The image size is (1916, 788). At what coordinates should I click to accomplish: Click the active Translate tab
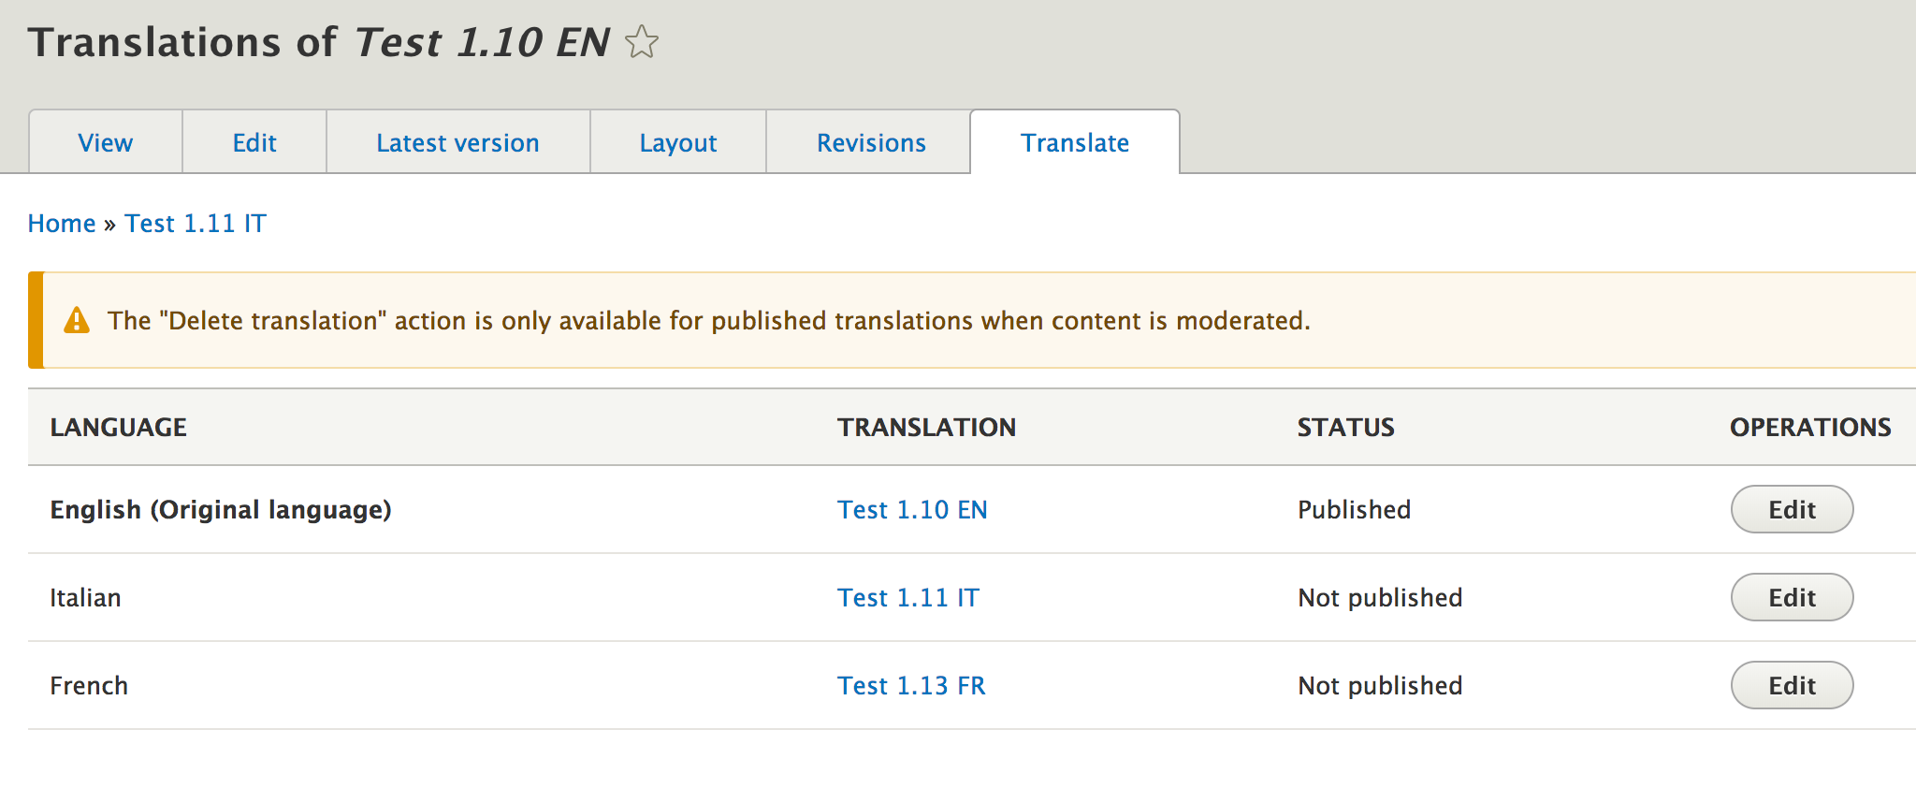point(1075,142)
